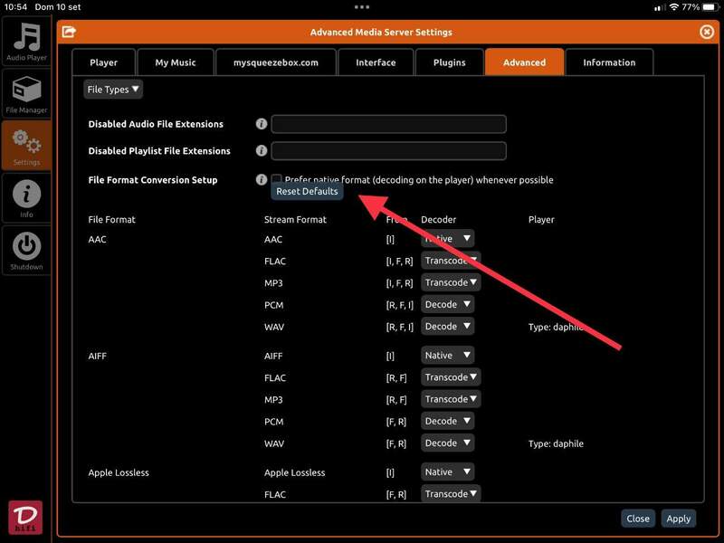Expand the File Types dropdown

[113, 90]
